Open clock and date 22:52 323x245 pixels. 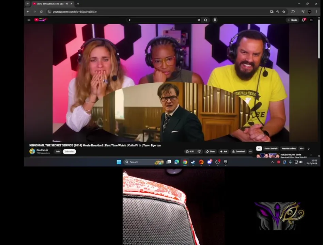311,162
